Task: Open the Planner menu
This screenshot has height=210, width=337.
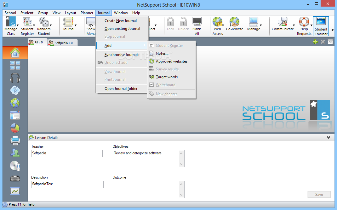Action: (x=87, y=13)
